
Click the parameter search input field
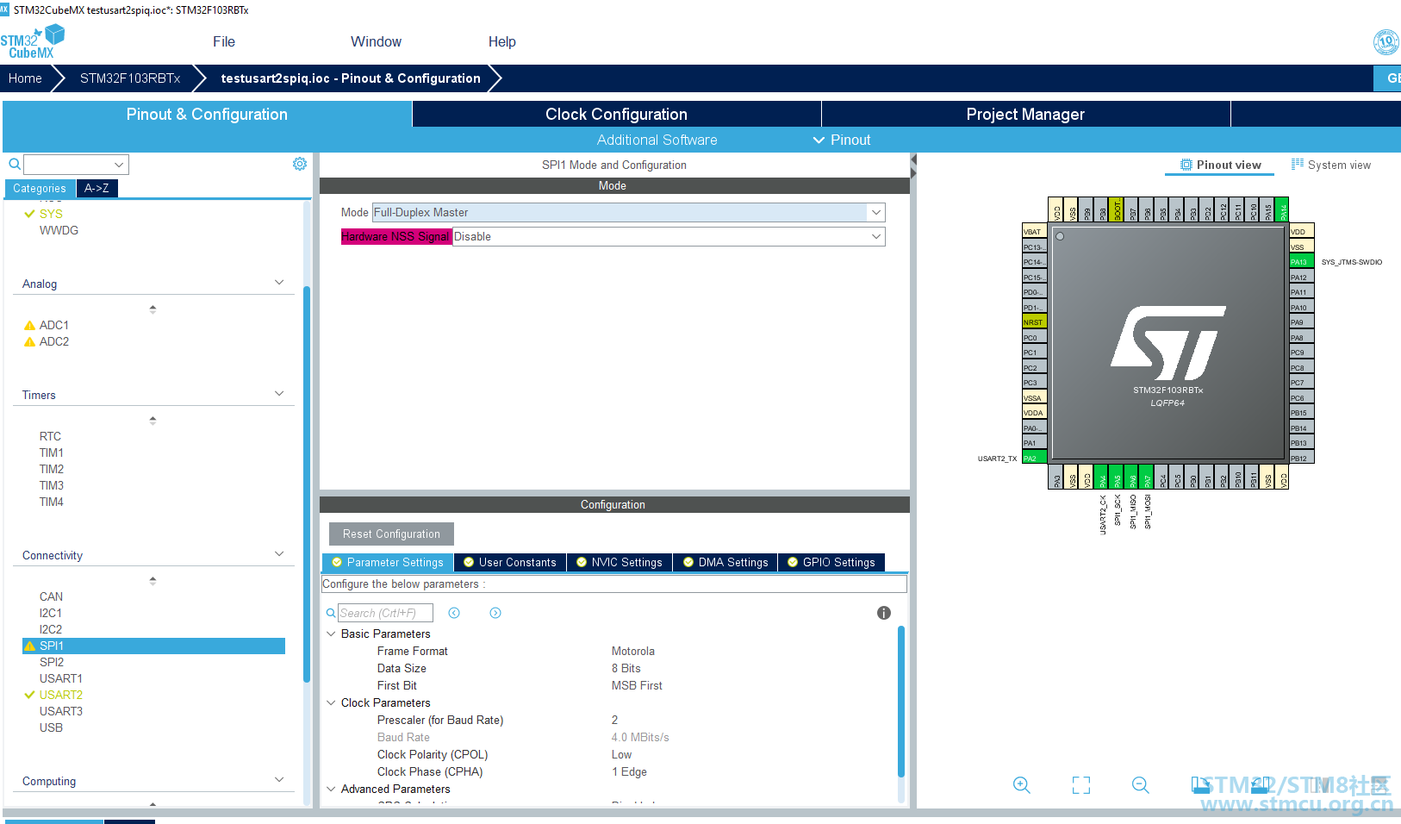(x=385, y=613)
